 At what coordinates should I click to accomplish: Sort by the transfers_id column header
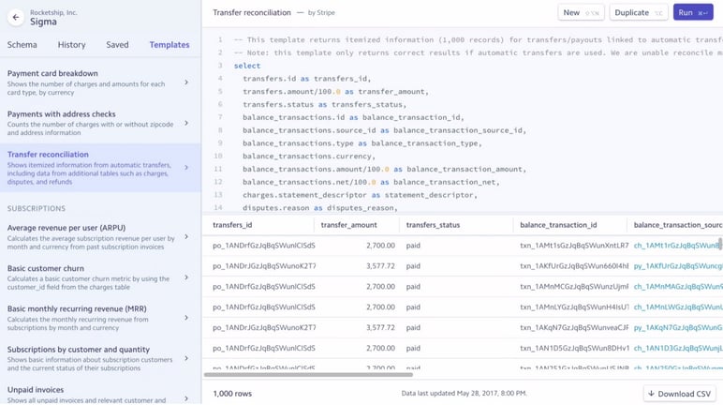pos(232,225)
